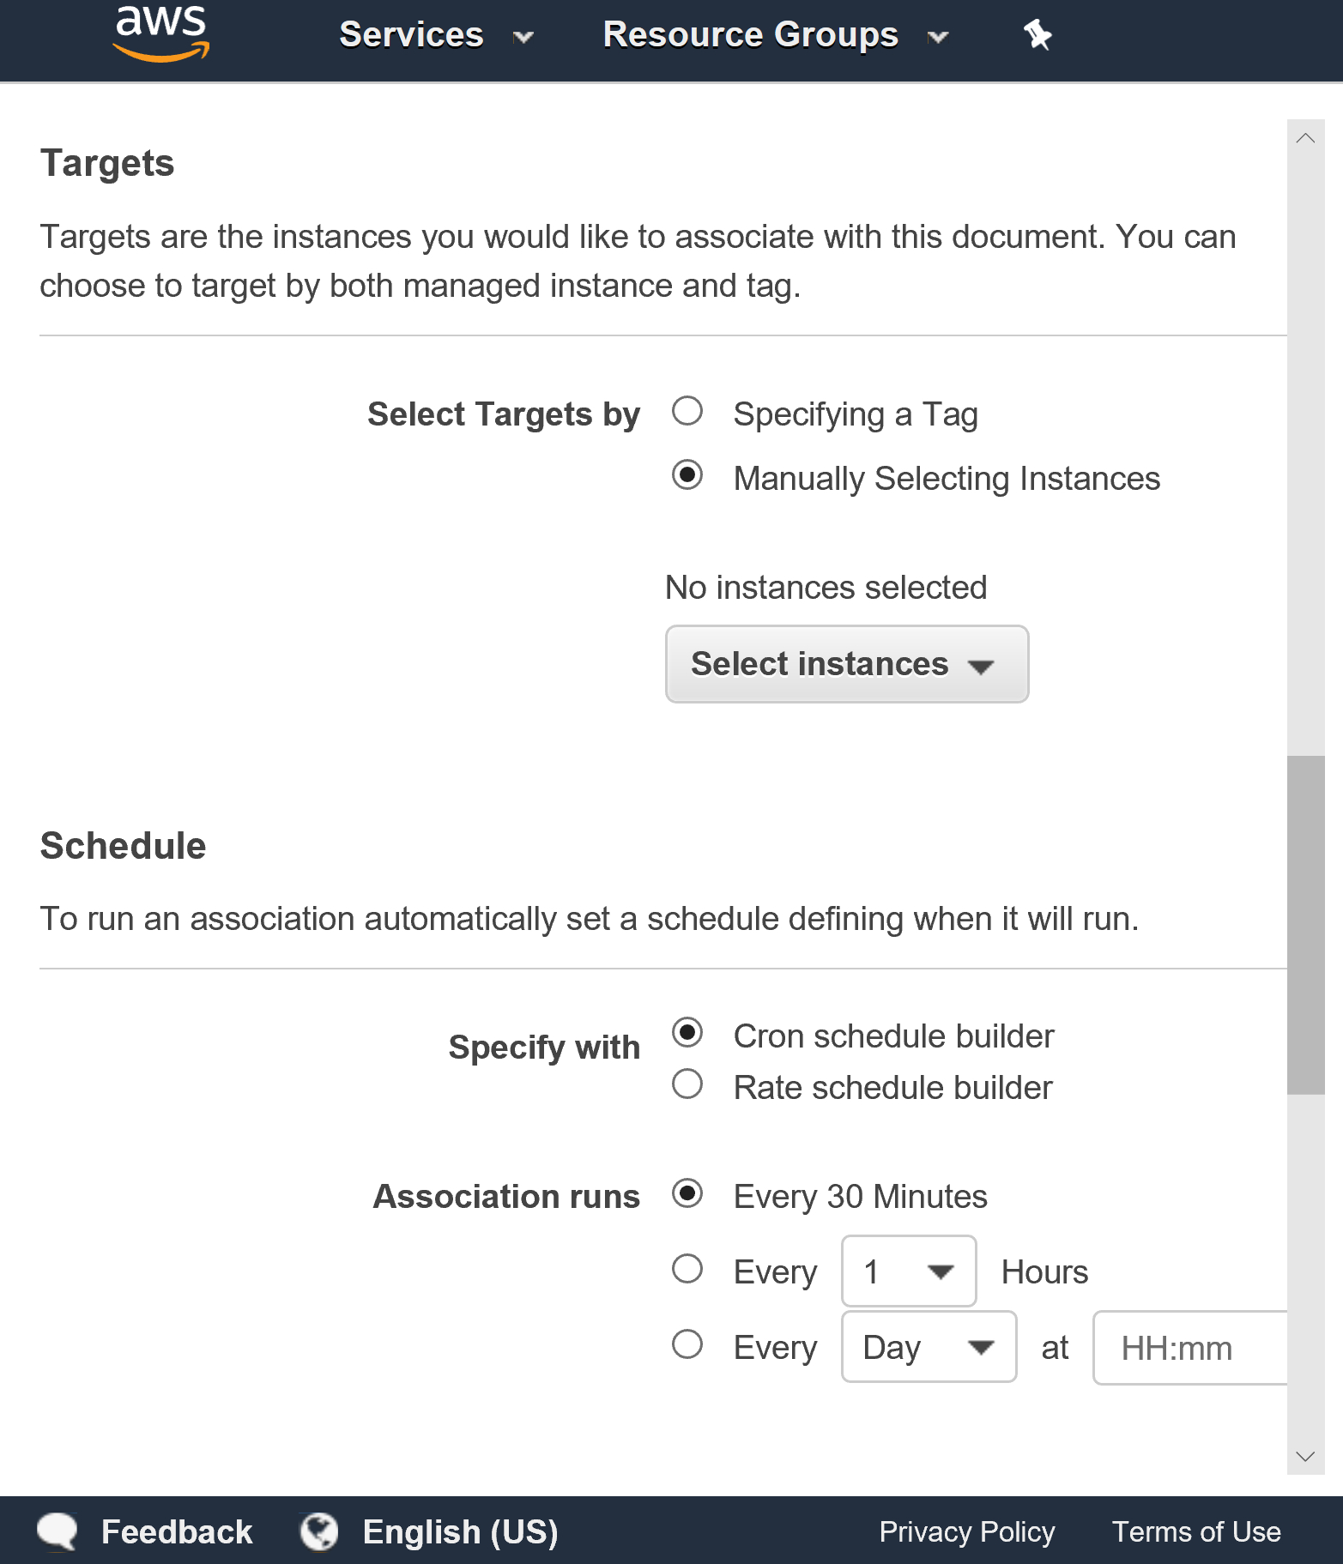Open the Privacy Policy link
This screenshot has height=1564, width=1343.
tap(967, 1531)
